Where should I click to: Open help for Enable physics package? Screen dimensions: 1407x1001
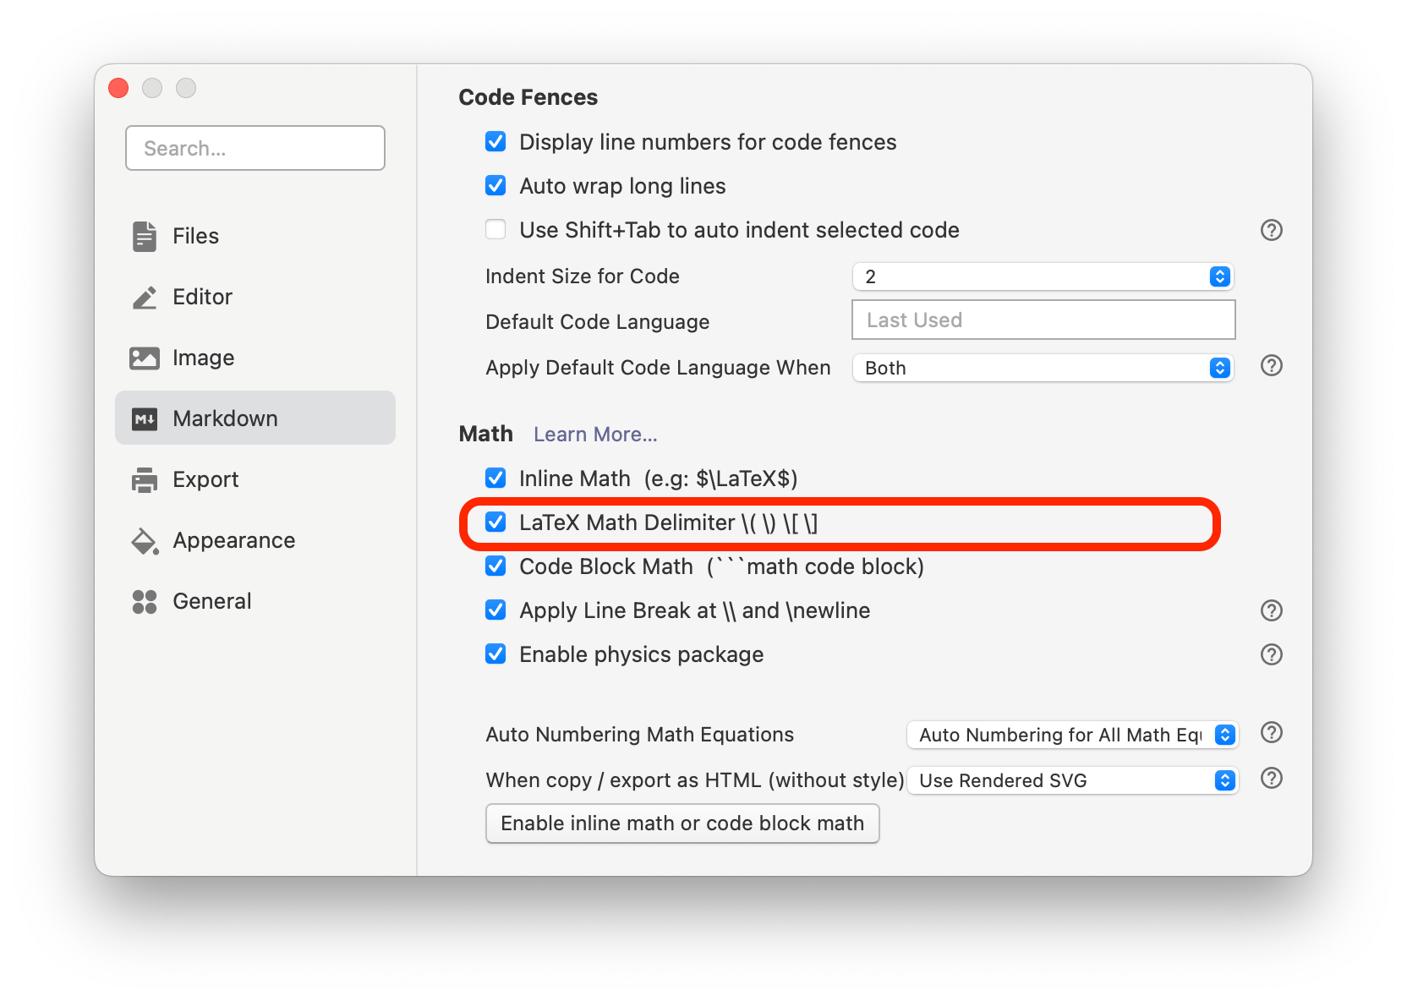pos(1271,654)
